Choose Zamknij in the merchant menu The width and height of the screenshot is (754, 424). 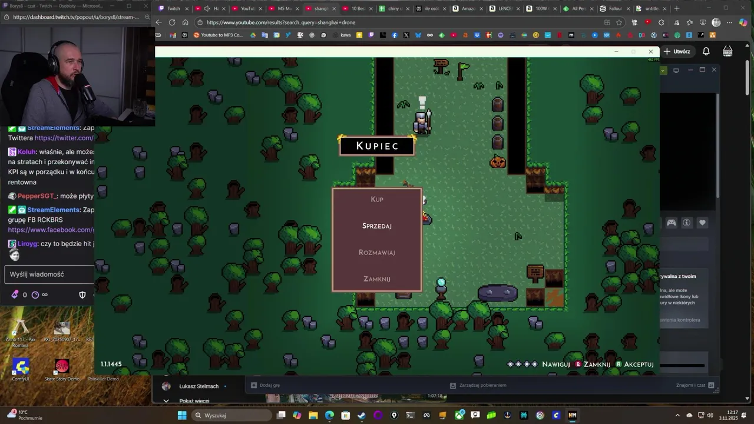pos(377,279)
